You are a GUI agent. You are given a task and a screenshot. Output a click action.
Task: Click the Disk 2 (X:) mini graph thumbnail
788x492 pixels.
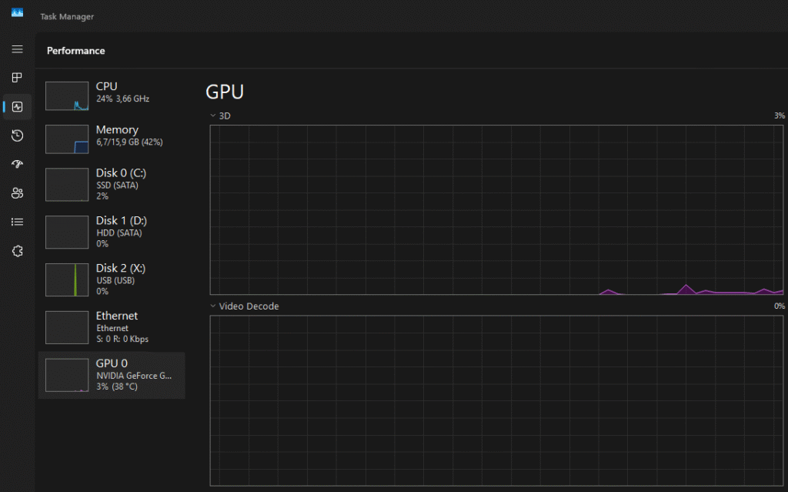pos(67,279)
